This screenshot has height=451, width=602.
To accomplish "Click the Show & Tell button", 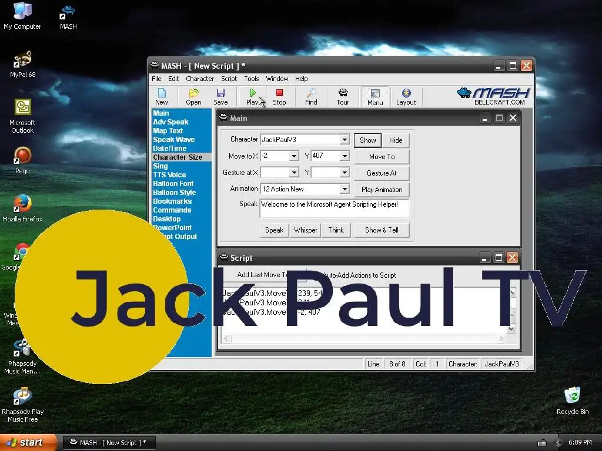I will (382, 230).
